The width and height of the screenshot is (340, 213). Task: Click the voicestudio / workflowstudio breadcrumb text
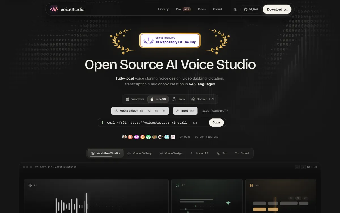coord(56,167)
